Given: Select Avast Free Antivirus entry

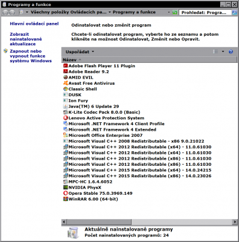Looking at the screenshot, I should pos(89,83).
